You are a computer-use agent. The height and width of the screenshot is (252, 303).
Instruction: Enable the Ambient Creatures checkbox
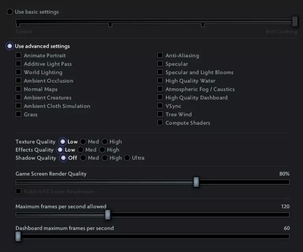[x=19, y=97]
